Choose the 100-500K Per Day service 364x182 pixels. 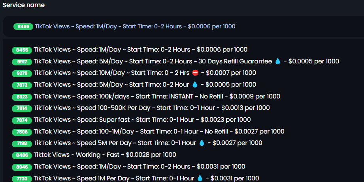pyautogui.click(x=141, y=108)
